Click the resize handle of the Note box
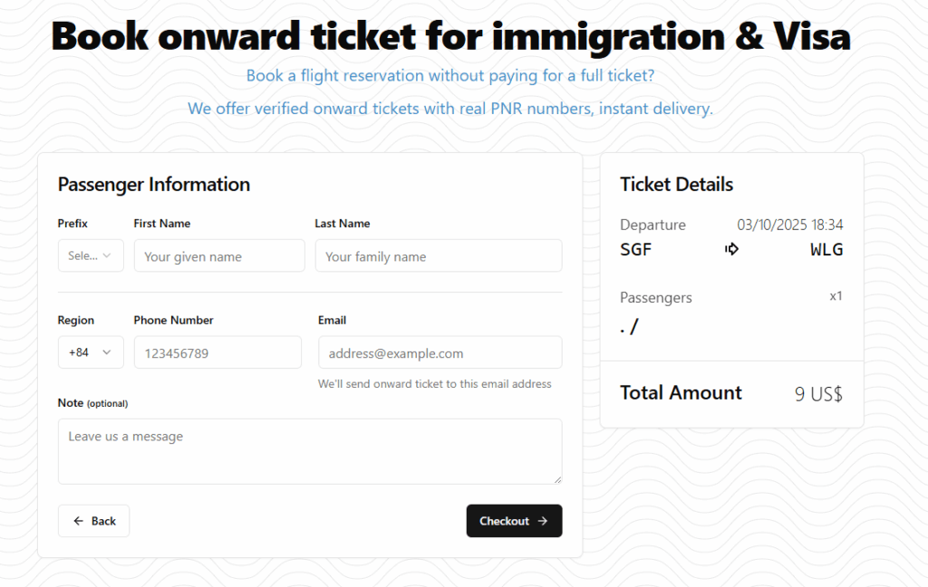 pyautogui.click(x=557, y=479)
